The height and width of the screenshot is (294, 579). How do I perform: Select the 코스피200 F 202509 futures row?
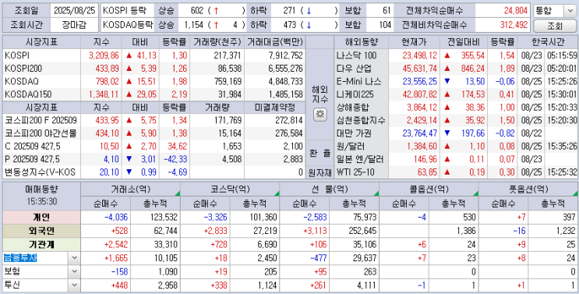(x=154, y=120)
